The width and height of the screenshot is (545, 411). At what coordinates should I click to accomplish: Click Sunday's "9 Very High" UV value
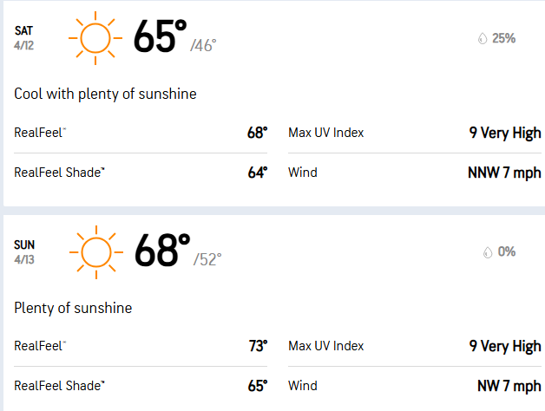(x=505, y=346)
